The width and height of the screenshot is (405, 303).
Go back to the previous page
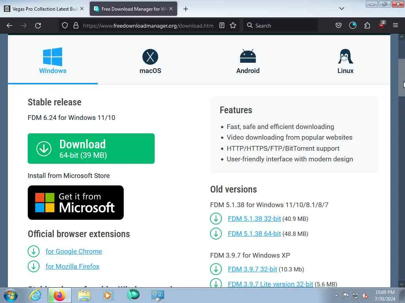(x=9, y=26)
